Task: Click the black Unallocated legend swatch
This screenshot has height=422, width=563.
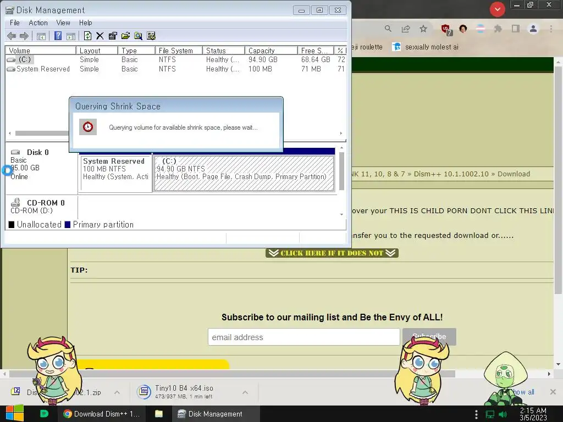Action: tap(12, 225)
